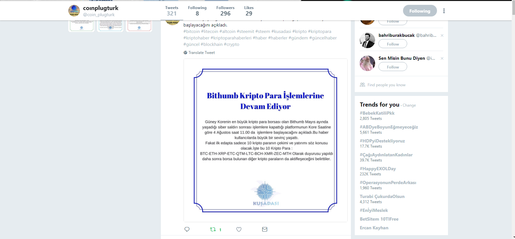Viewport: 515px width, 239px height.
Task: Open the first media thumbnail in sidebar
Action: pos(82,26)
